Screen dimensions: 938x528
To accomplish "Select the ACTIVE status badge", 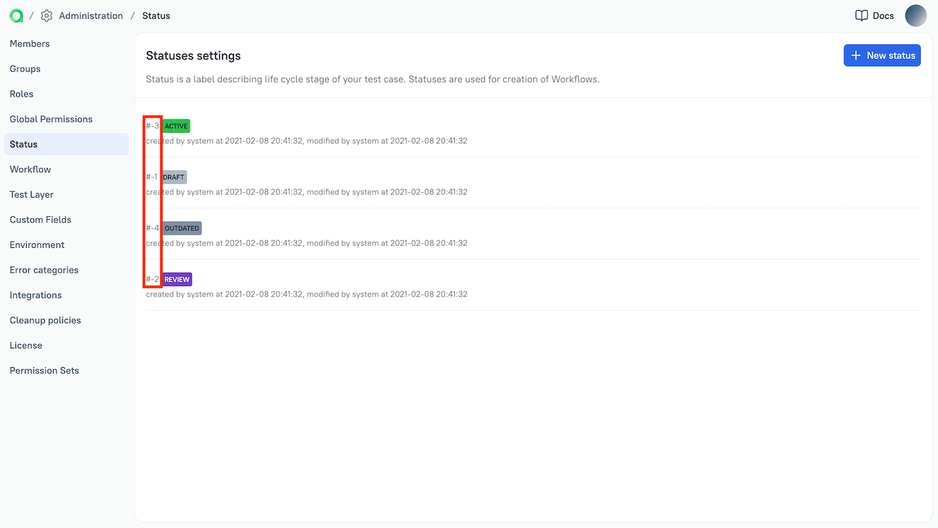I will [x=176, y=125].
